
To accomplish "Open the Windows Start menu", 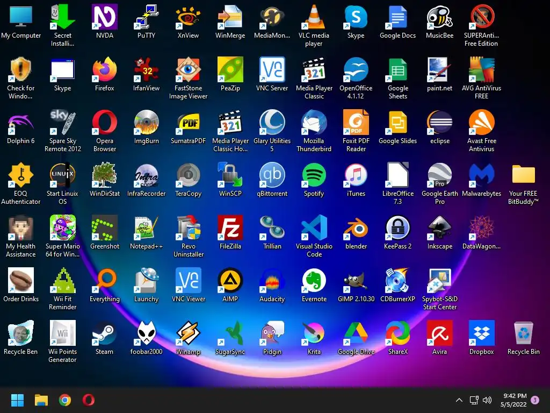I will click(x=17, y=400).
